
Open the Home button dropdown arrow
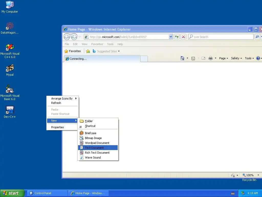click(187, 58)
